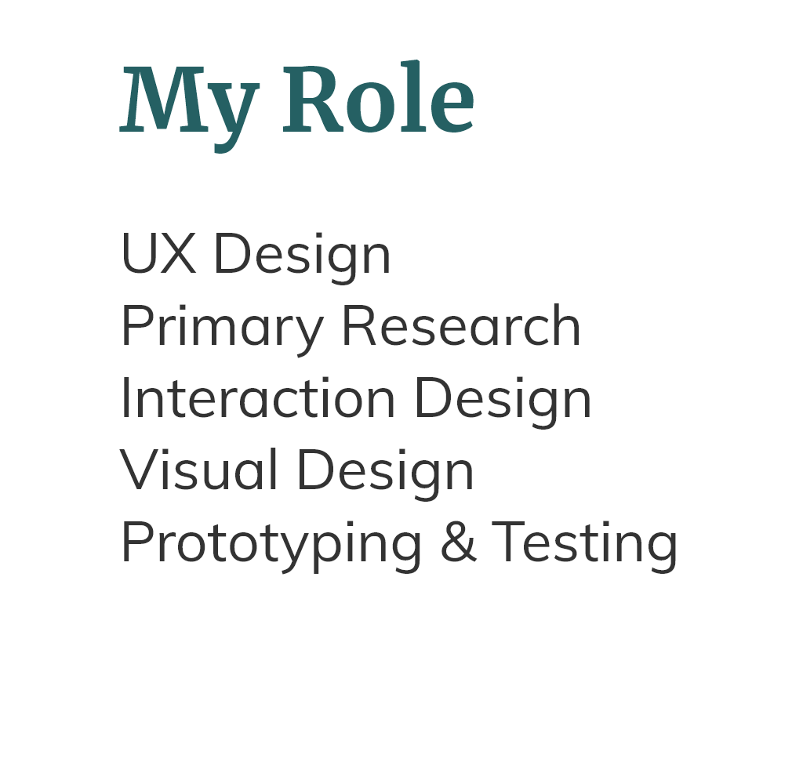Click the letter "R" in Role
Viewport: 803px width, 762px height.
313,100
